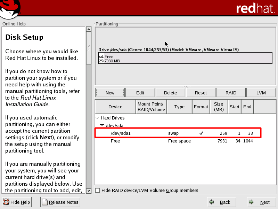Click the document icon on Release Notes
This screenshot has height=209, width=278.
[x=45, y=202]
